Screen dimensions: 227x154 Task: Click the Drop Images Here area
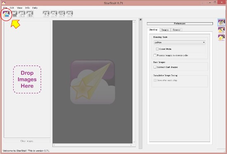(x=27, y=79)
